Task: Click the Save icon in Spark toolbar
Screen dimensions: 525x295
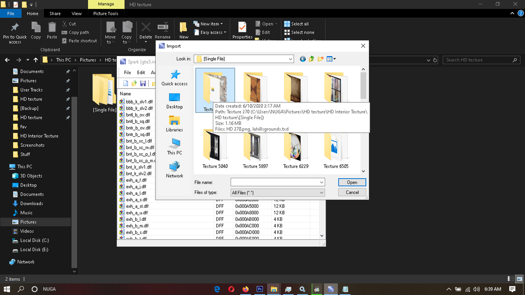Action: [x=143, y=84]
